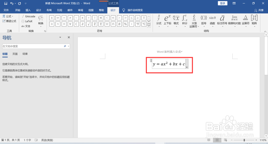Screen dimensions: 268x144
Task: Click 操作说明搜索 Tell Me search
Action: click(133, 10)
